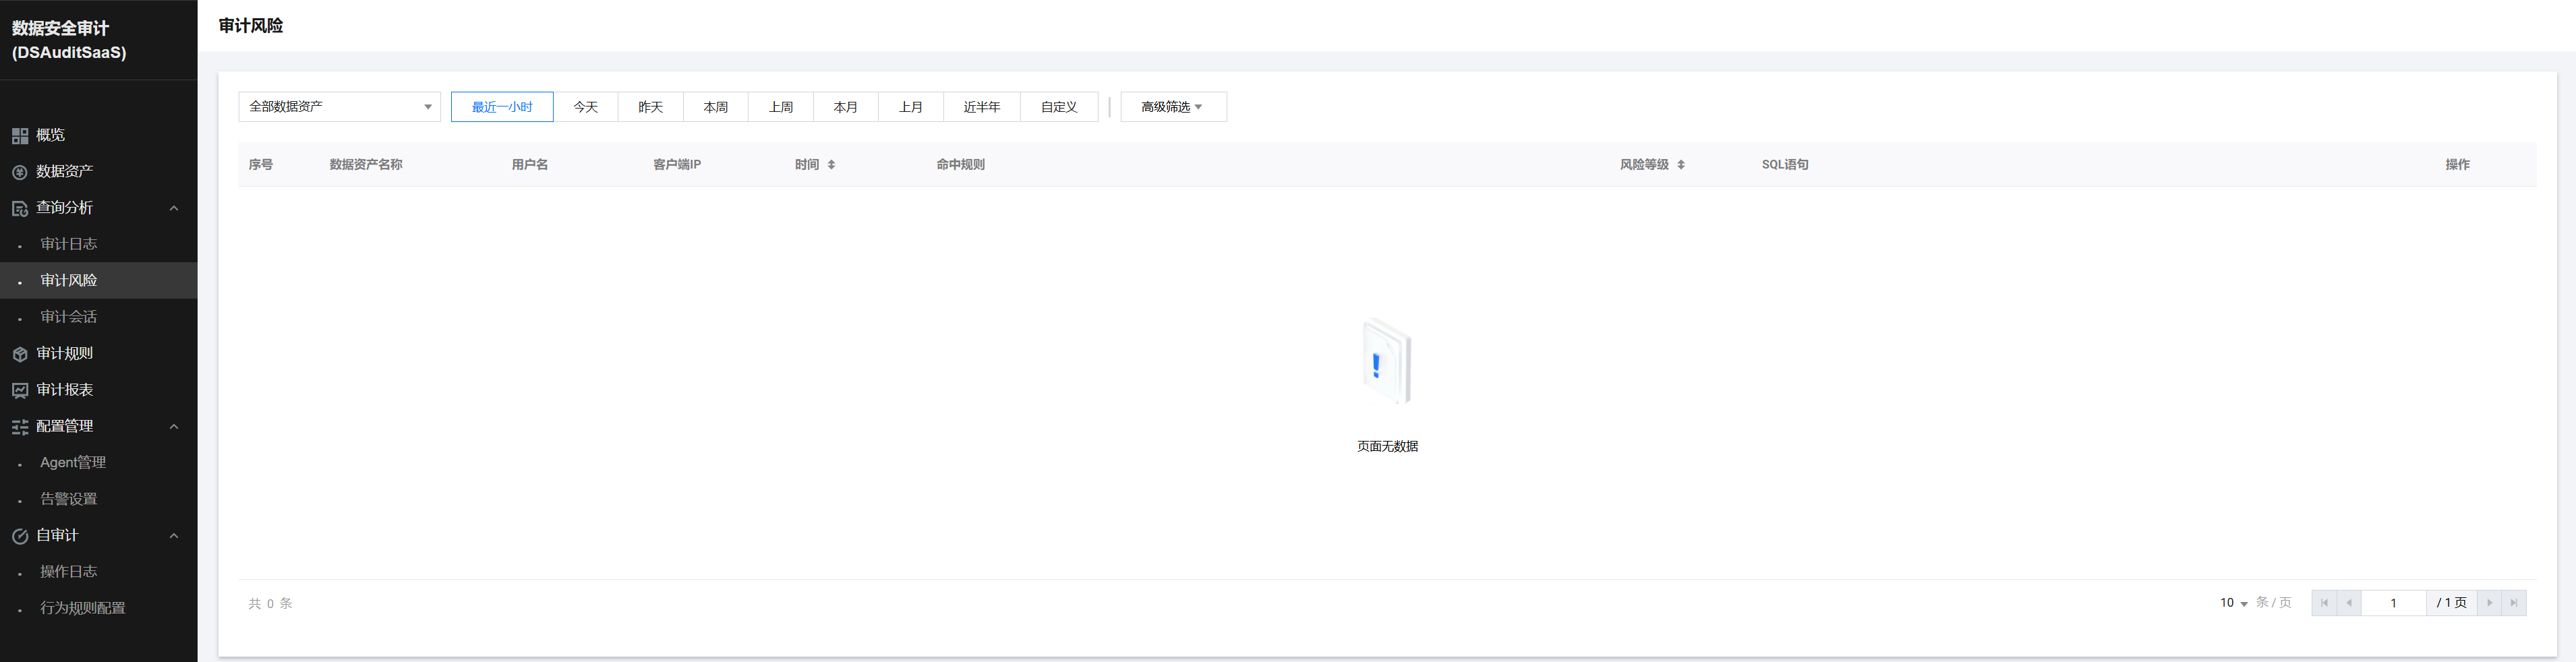This screenshot has width=2576, height=662.
Task: Select the 最近一小时 time range
Action: point(502,107)
